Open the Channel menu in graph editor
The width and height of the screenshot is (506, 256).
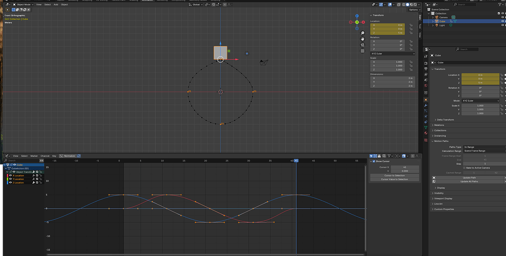click(x=45, y=156)
